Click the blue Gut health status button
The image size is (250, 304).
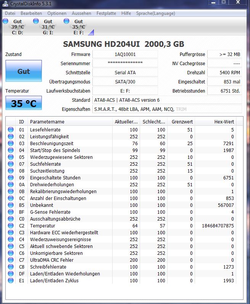tap(24, 71)
